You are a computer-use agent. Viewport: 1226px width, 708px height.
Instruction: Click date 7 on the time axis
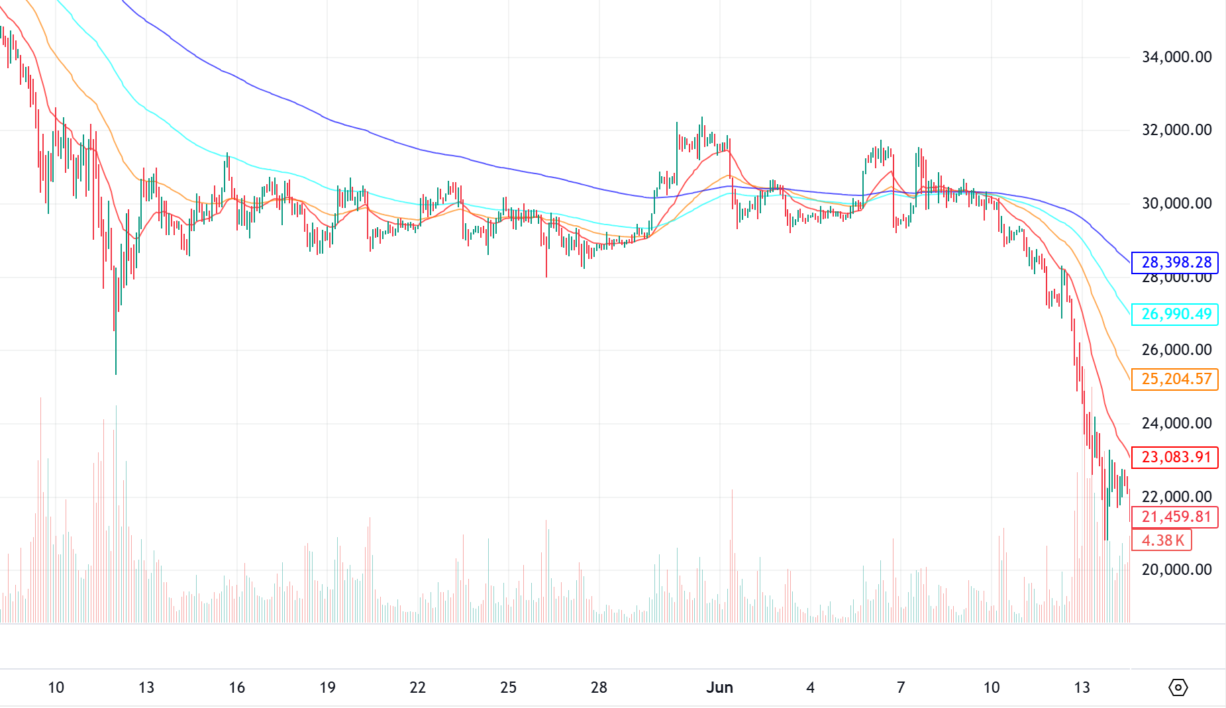(x=901, y=687)
